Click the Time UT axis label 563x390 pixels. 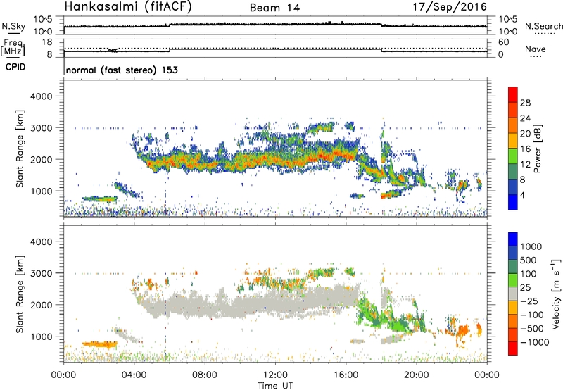tap(275, 385)
